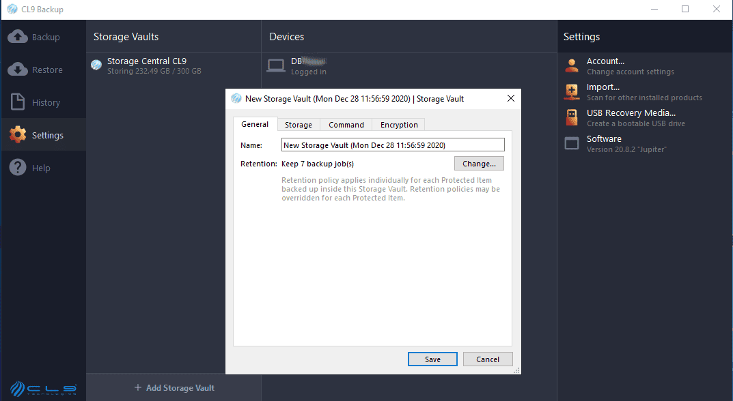Open USB Recovery Media creator icon
This screenshot has width=733, height=401.
(571, 117)
